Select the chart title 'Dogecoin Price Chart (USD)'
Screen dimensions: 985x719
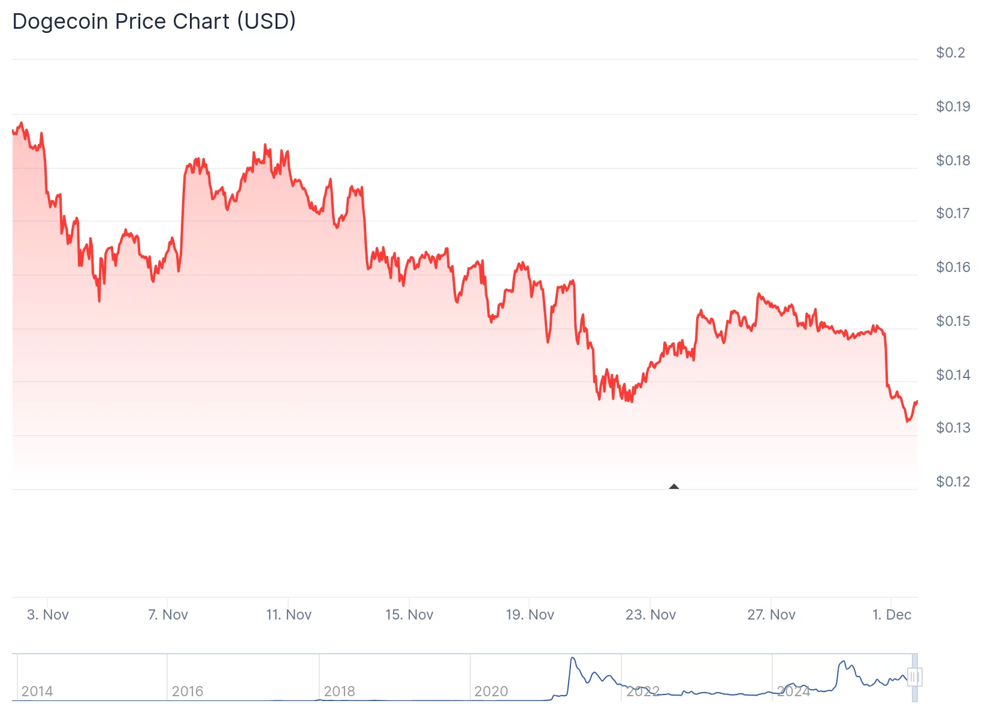click(x=153, y=21)
